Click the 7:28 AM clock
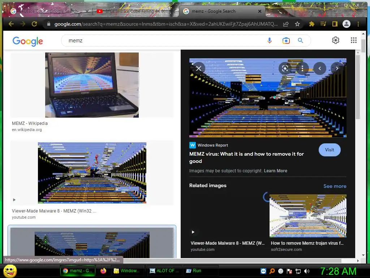The height and width of the screenshot is (278, 370). (338, 271)
